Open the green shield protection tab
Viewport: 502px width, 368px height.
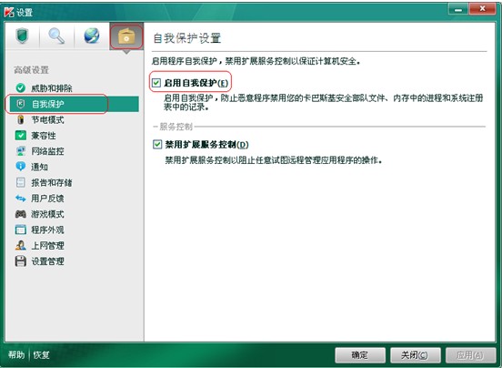[22, 36]
